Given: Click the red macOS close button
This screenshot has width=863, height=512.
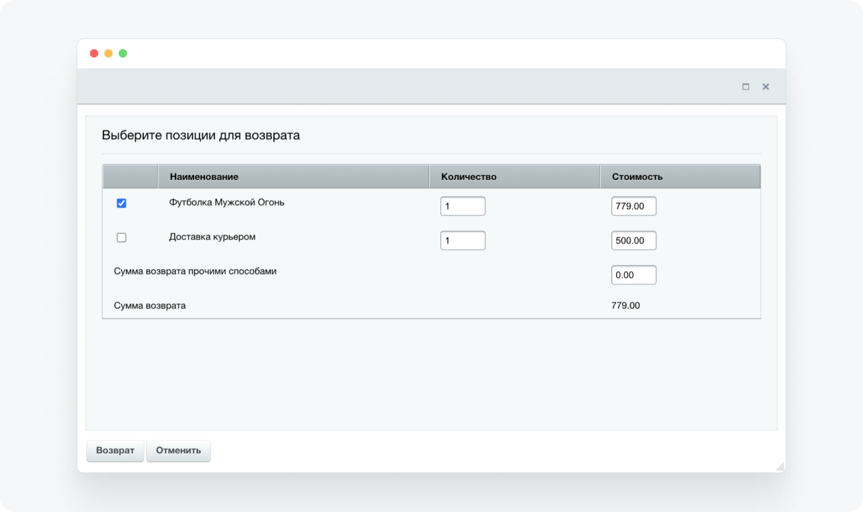Looking at the screenshot, I should [x=94, y=54].
